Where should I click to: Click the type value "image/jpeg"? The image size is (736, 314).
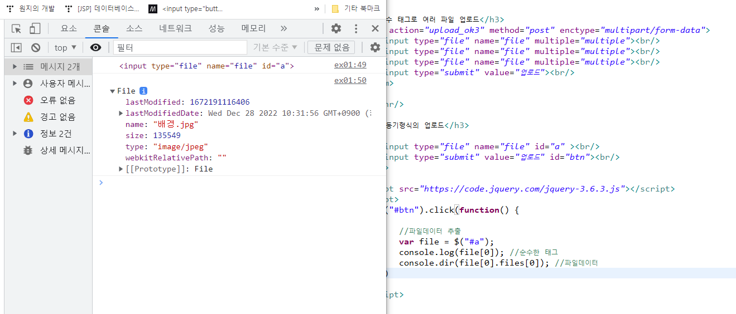pos(180,146)
